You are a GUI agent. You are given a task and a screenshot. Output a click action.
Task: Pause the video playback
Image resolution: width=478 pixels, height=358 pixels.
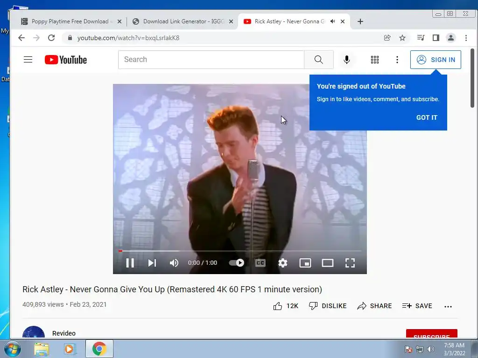(130, 263)
